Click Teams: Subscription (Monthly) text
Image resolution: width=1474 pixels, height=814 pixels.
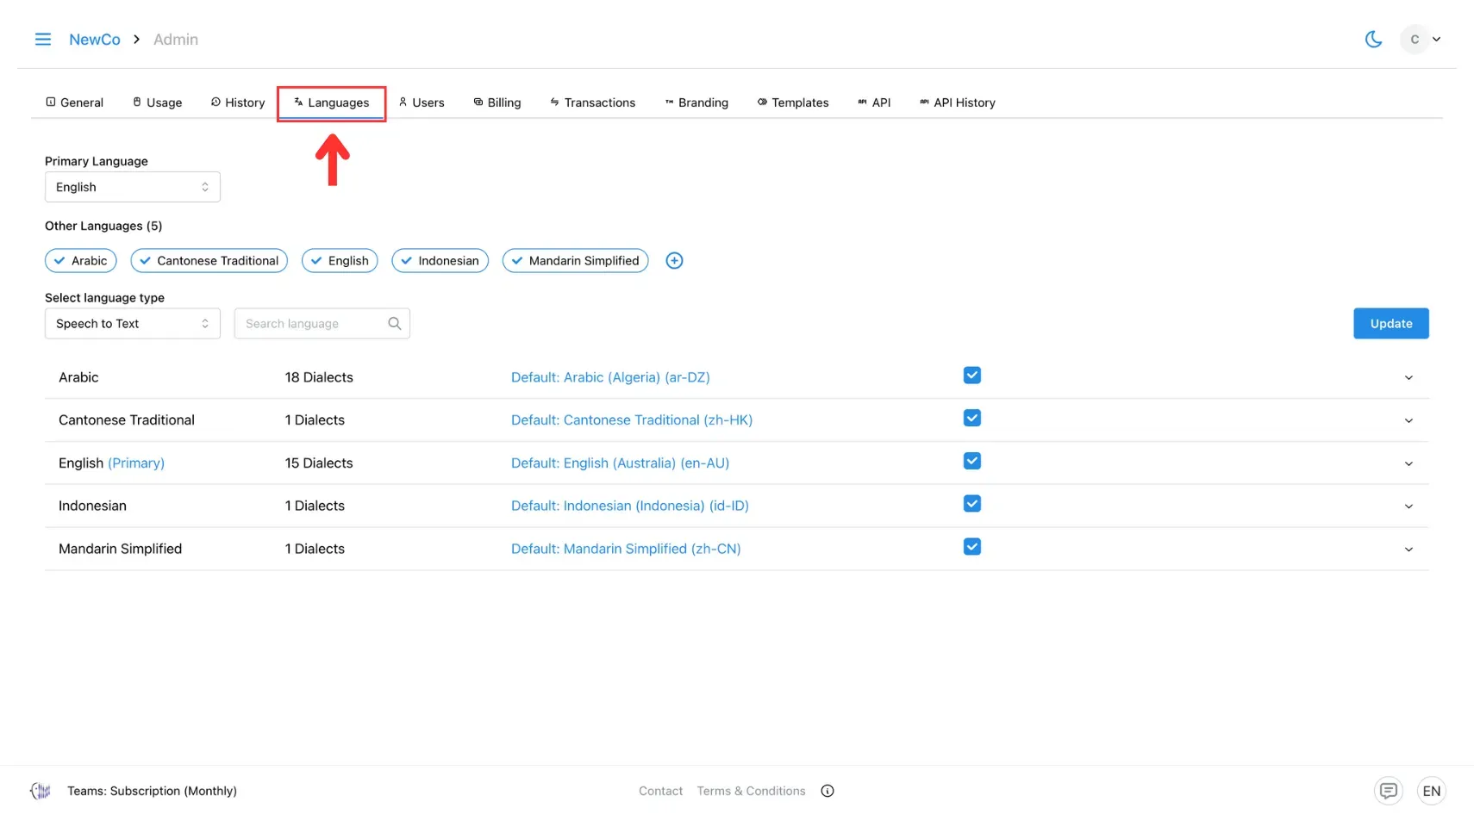click(x=152, y=791)
